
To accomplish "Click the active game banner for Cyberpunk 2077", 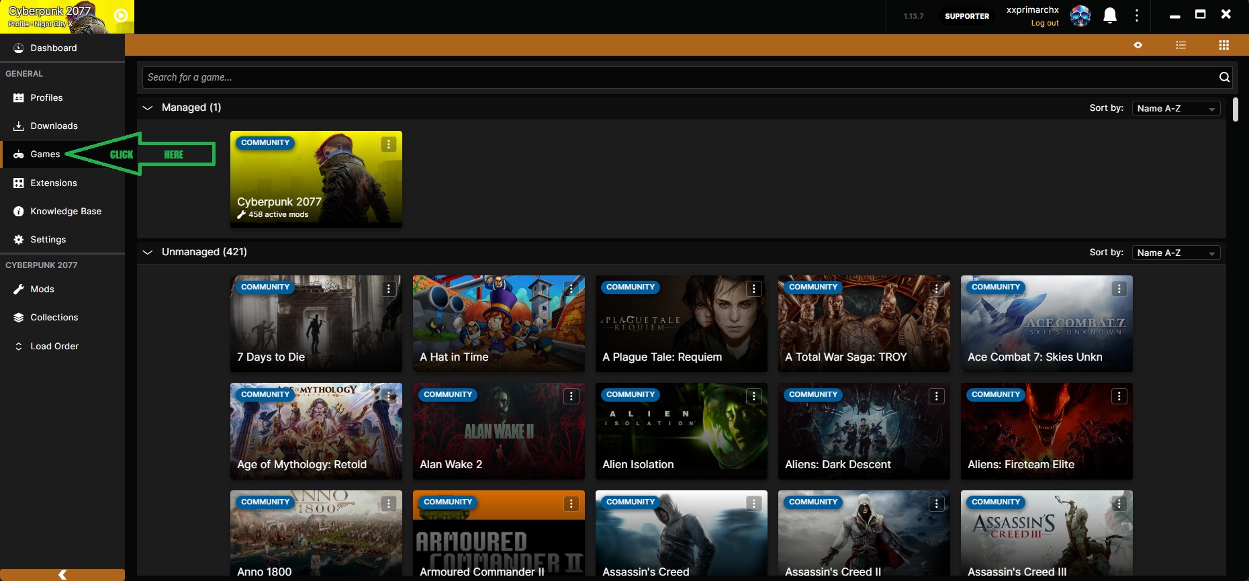I will (67, 17).
